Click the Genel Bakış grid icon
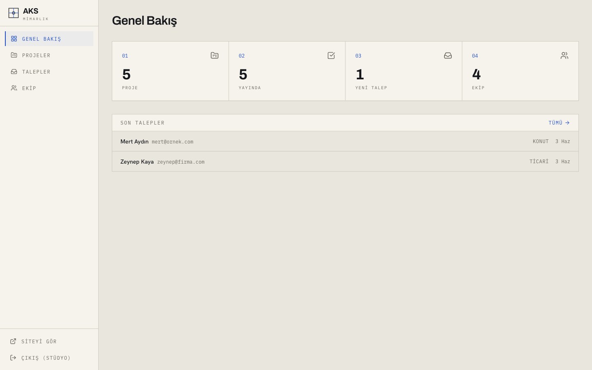592x370 pixels. point(14,39)
